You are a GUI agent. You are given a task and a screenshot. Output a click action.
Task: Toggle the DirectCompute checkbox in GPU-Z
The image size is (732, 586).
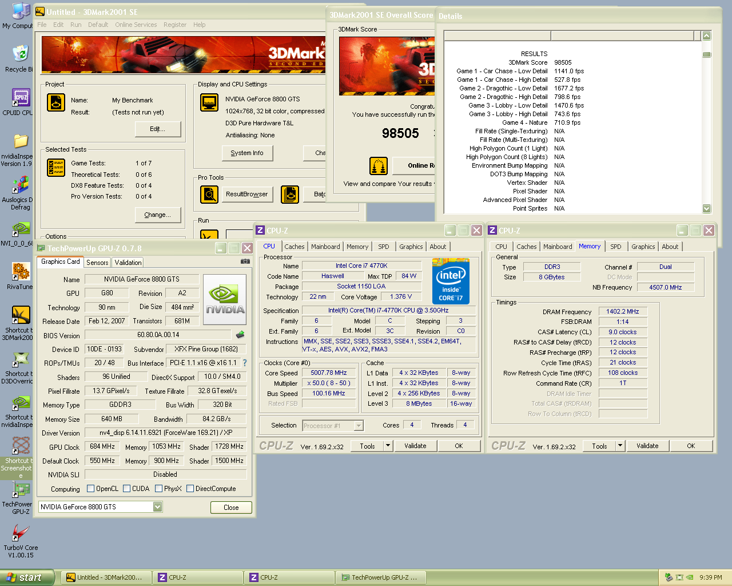tap(190, 489)
